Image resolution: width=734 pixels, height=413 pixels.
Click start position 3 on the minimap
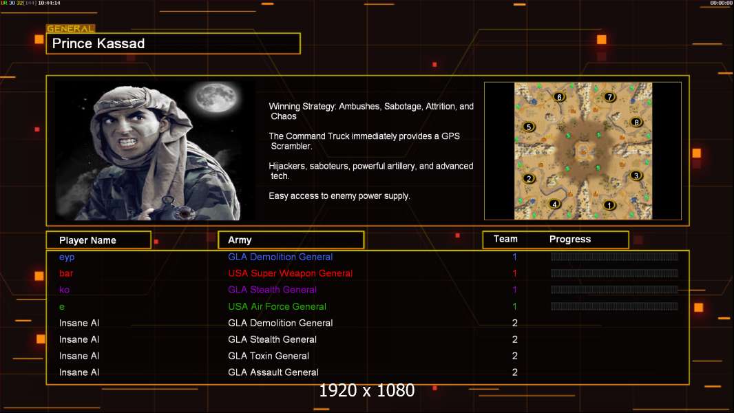[636, 176]
